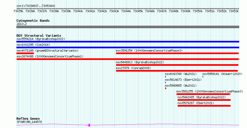Click the 73053k ruler tick label
The height and width of the screenshot is (128, 247).
[x=234, y=11]
